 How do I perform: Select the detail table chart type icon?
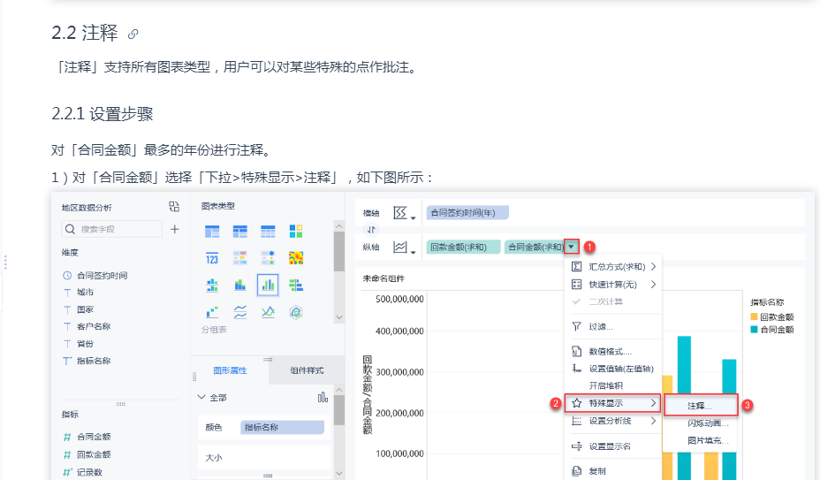[268, 231]
